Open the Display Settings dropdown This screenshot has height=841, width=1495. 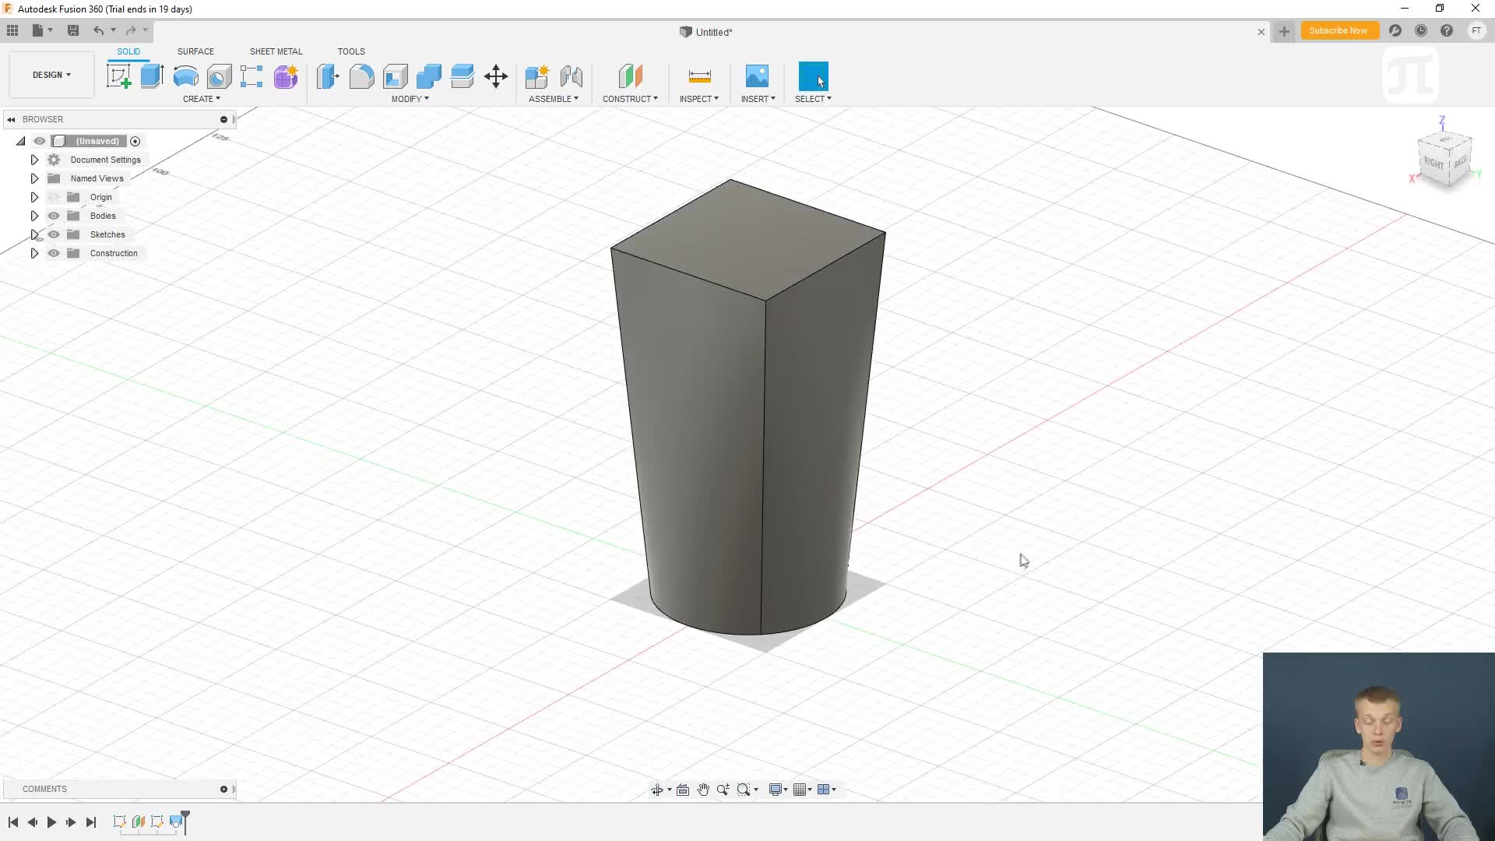pyautogui.click(x=778, y=790)
